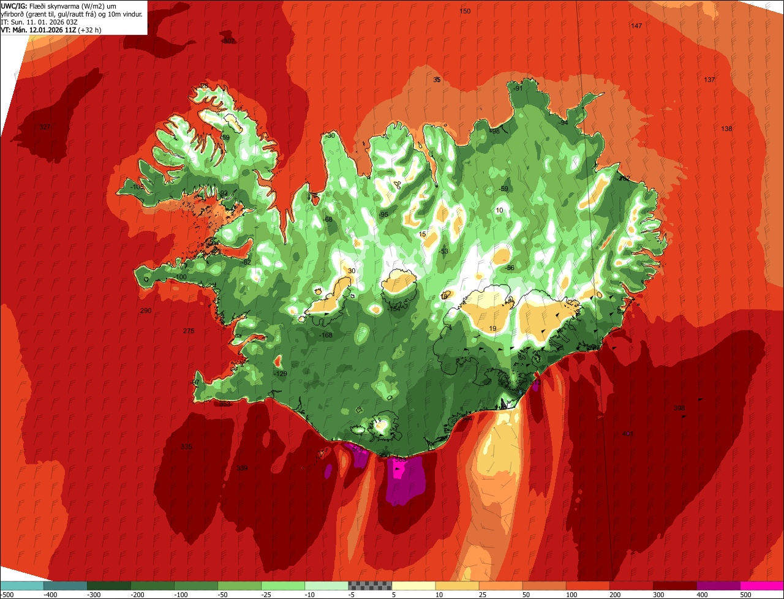Click the '19' value on Vatnajökull glacier
Screen dimensions: 784x599
pos(492,329)
